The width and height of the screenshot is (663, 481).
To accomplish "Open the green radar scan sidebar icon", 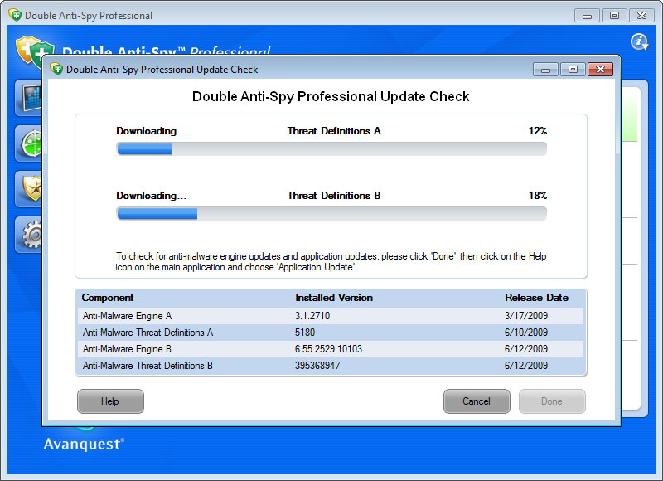I will pyautogui.click(x=30, y=144).
